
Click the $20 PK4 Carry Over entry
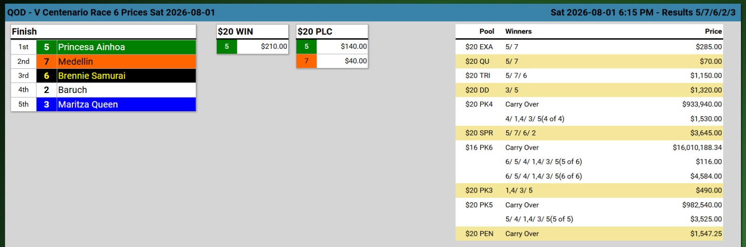tap(522, 104)
